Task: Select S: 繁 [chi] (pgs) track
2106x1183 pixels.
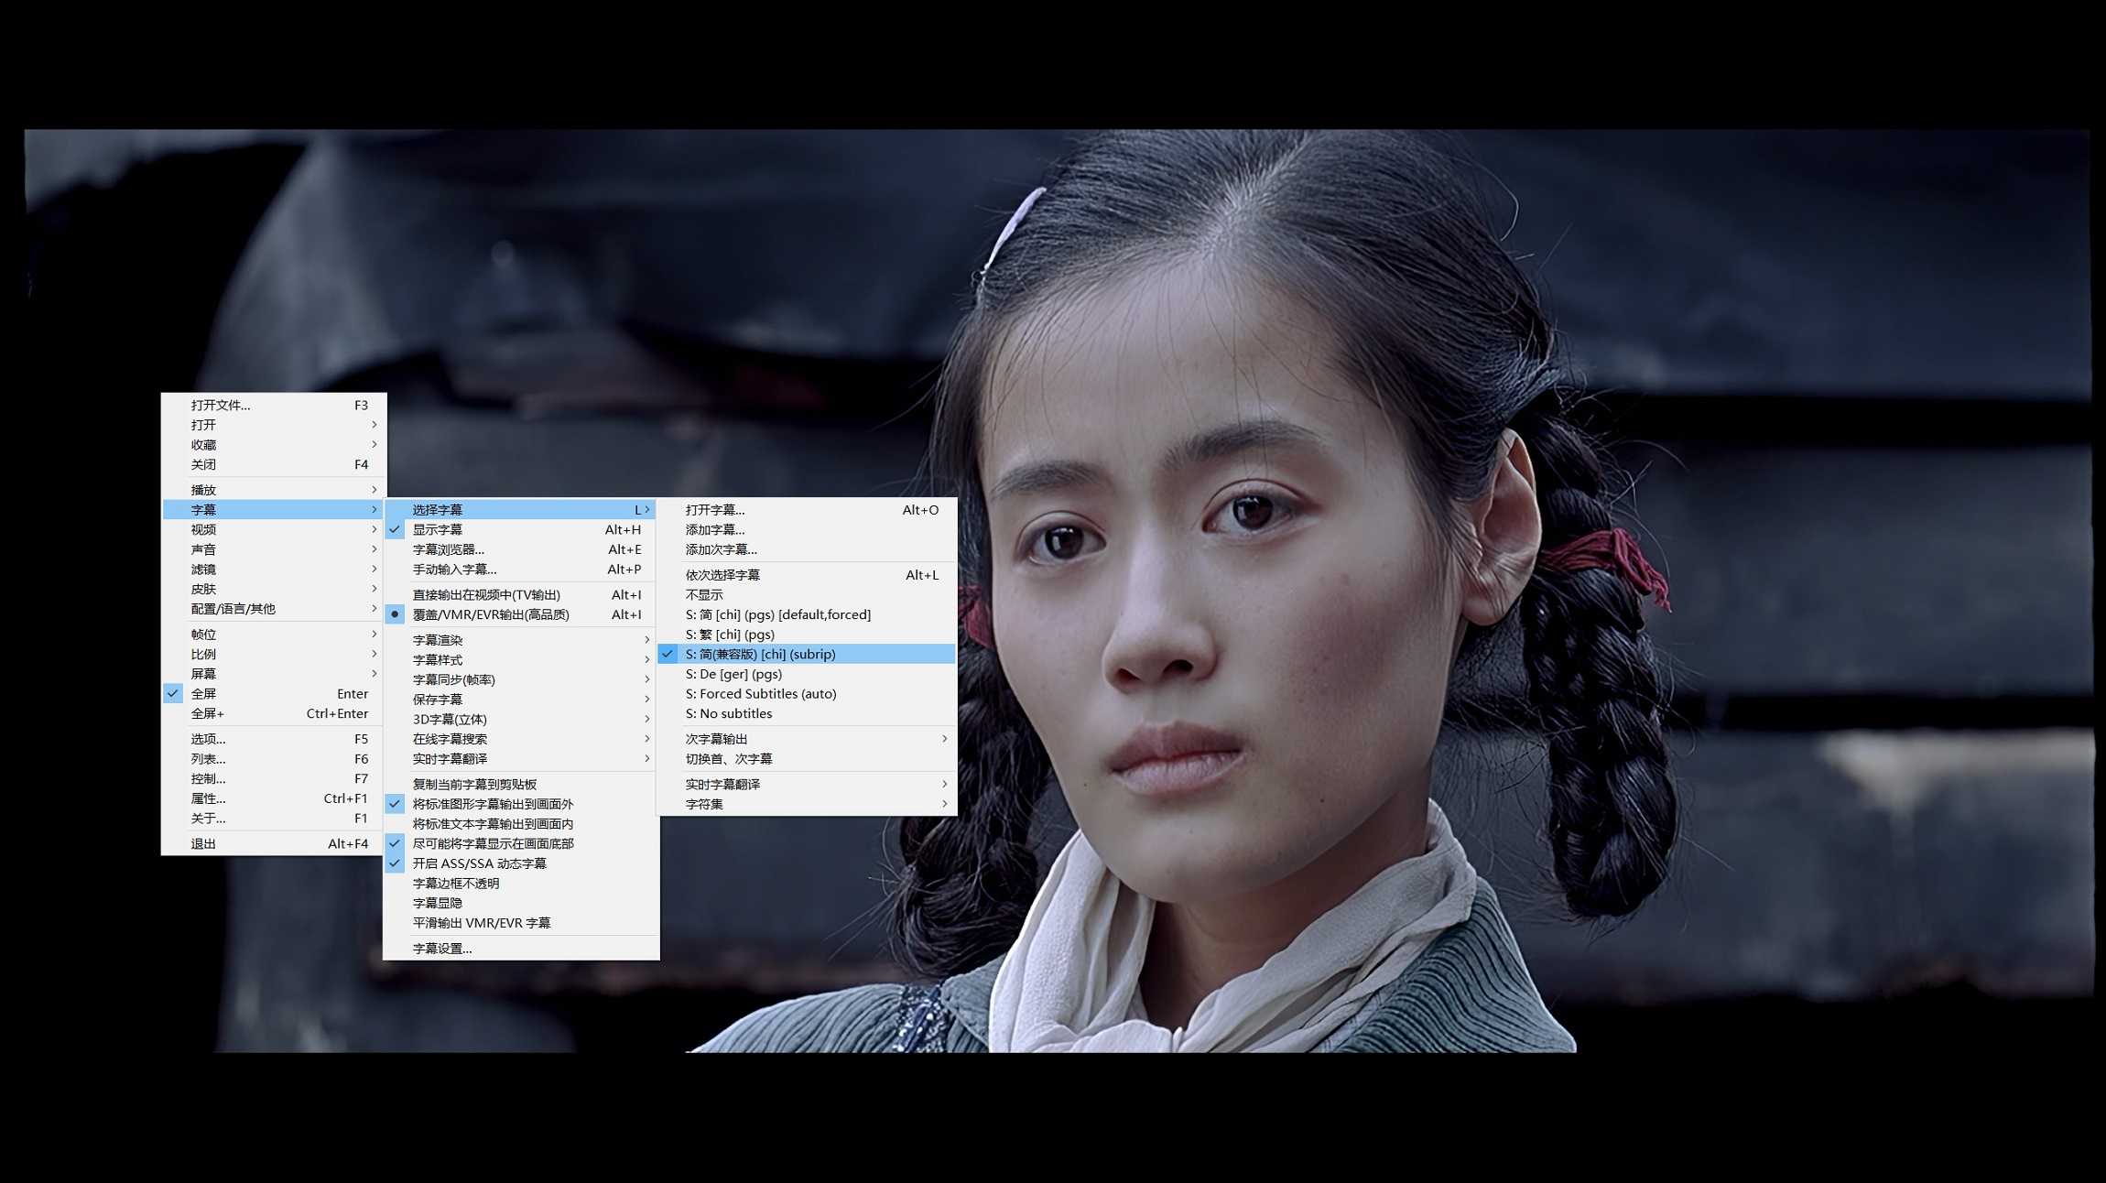Action: [807, 635]
